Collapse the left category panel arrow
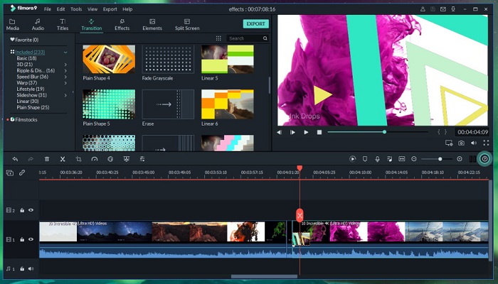Image resolution: width=498 pixels, height=284 pixels. pos(73,92)
